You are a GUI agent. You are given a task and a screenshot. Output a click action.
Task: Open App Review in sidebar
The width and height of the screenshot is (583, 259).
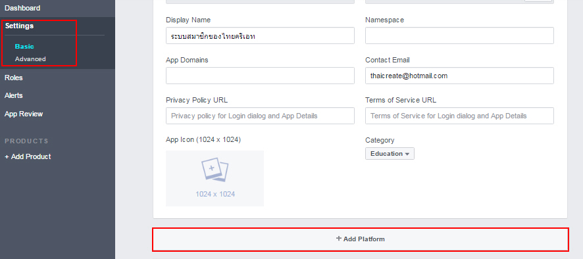coord(24,114)
